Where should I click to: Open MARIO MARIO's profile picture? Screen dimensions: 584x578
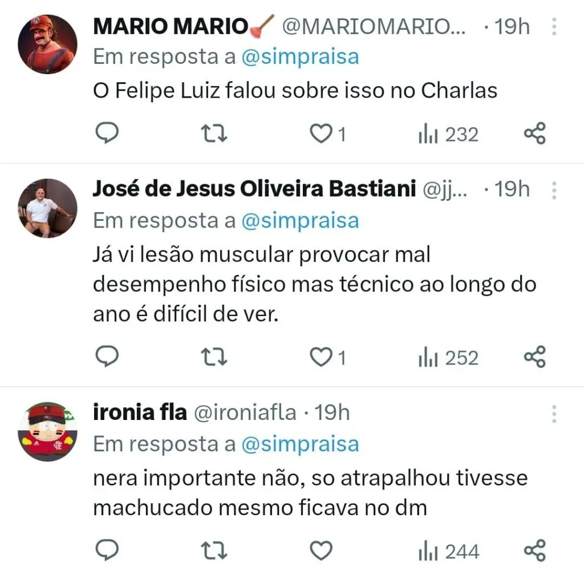(47, 44)
